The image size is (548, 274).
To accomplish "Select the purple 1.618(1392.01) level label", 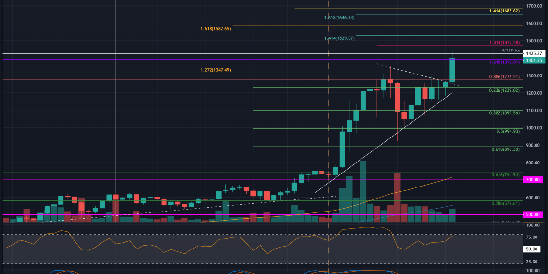I will pos(504,62).
